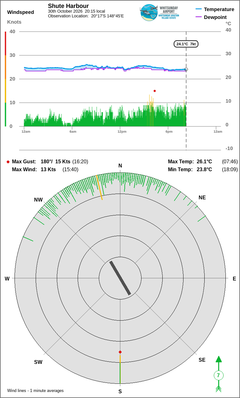Click the wind speed colour scale bar
The height and width of the screenshot is (398, 240).
[5, 79]
